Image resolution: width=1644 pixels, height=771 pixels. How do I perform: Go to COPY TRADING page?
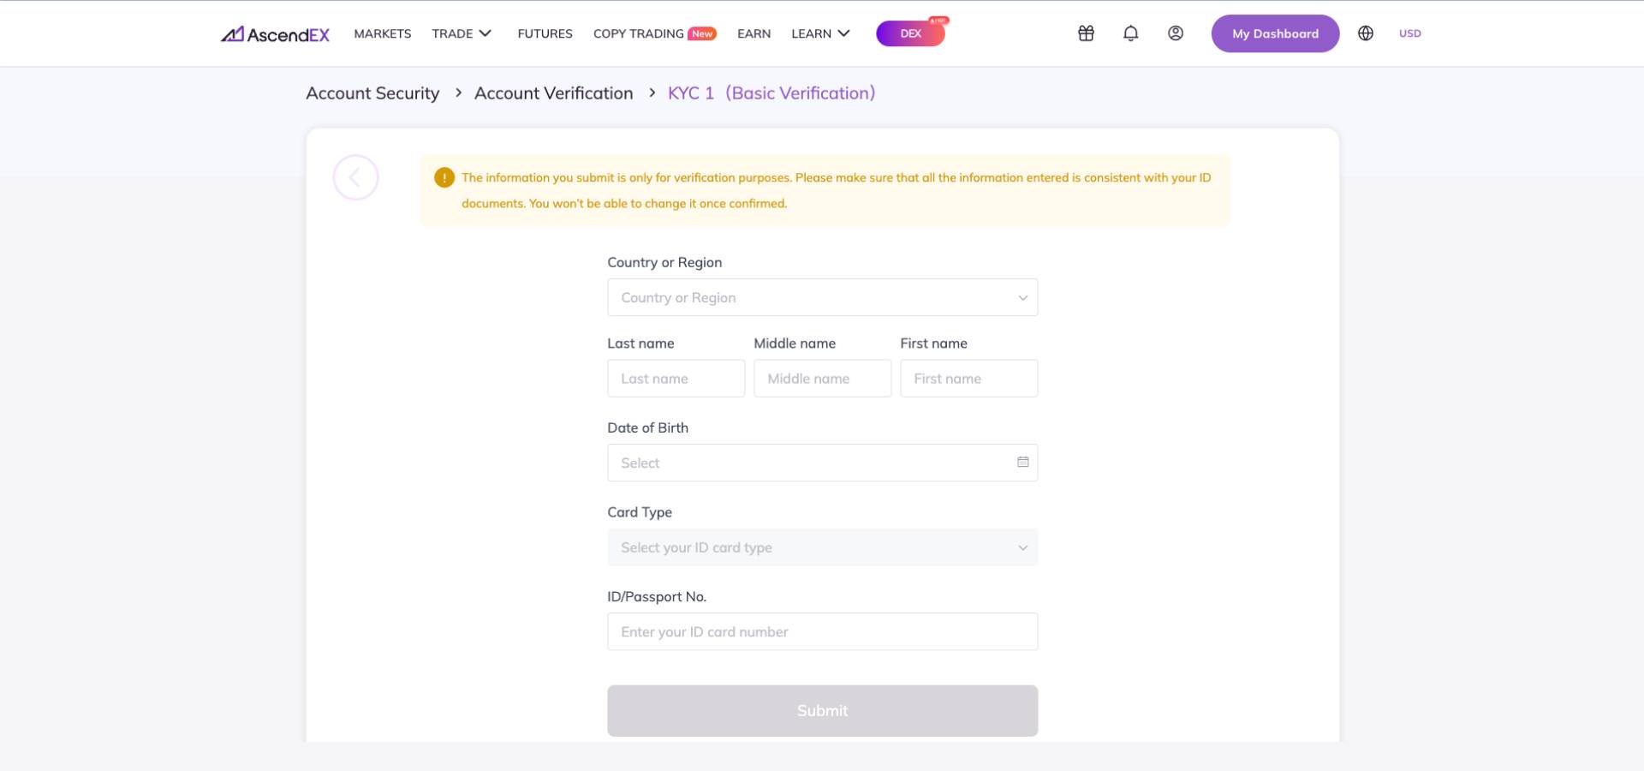point(654,33)
